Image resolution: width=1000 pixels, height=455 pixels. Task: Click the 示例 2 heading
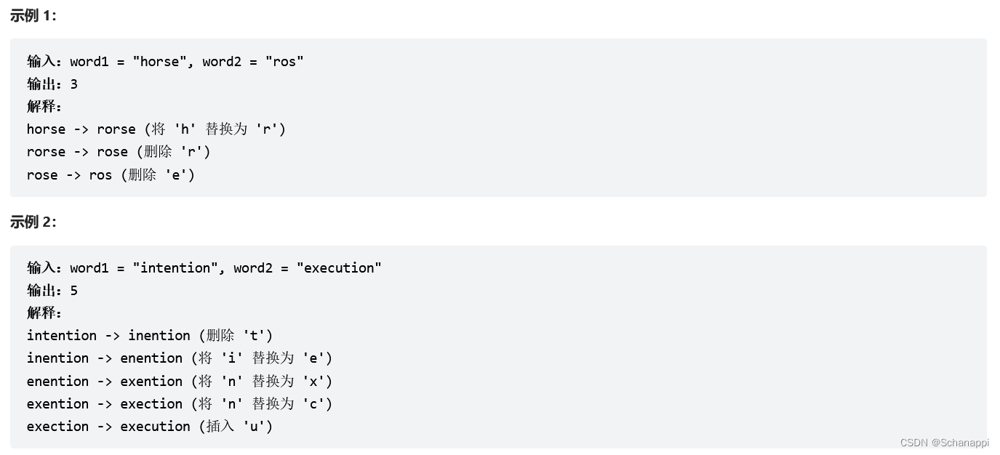[x=33, y=222]
